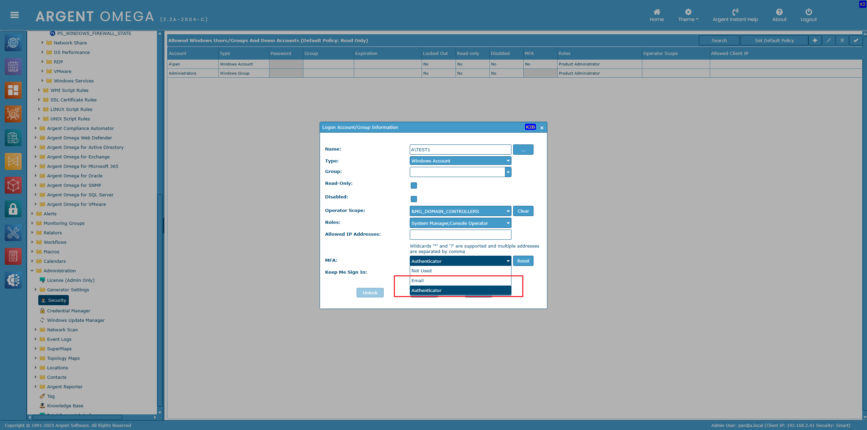Toggle the Read-Only checkbox
Viewport: 867px width, 430px height.
414,185
